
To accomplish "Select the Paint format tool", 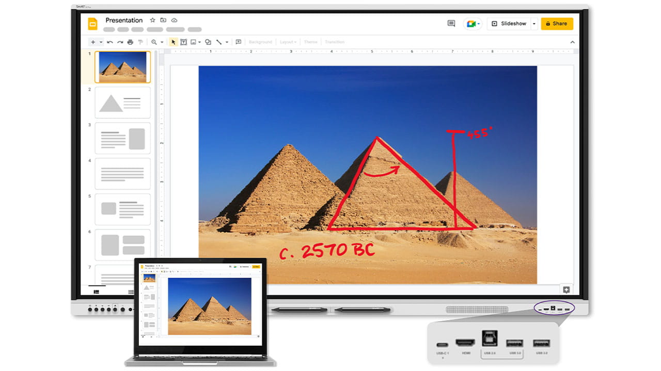I will (140, 42).
